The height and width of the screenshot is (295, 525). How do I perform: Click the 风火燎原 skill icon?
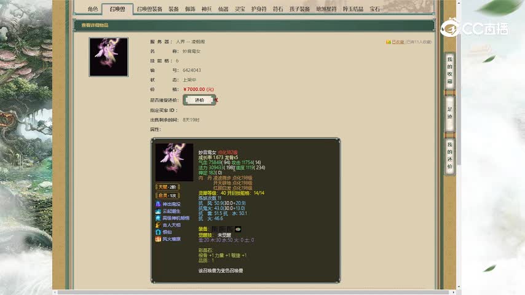[158, 239]
